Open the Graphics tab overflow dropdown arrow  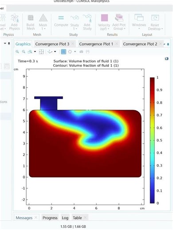tap(165, 44)
